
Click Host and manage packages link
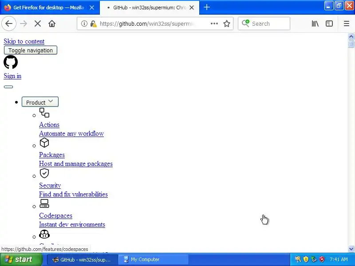click(x=76, y=164)
